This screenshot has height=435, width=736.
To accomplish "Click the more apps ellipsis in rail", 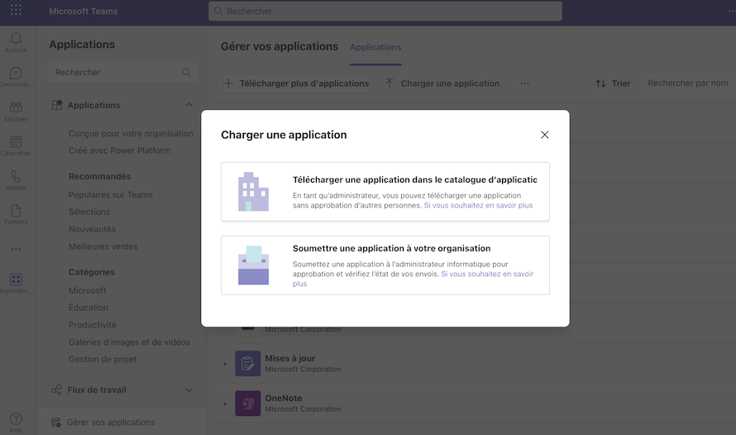I will [16, 249].
